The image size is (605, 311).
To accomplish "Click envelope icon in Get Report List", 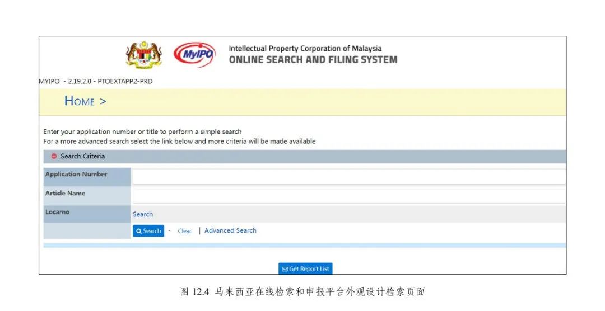I will [285, 269].
